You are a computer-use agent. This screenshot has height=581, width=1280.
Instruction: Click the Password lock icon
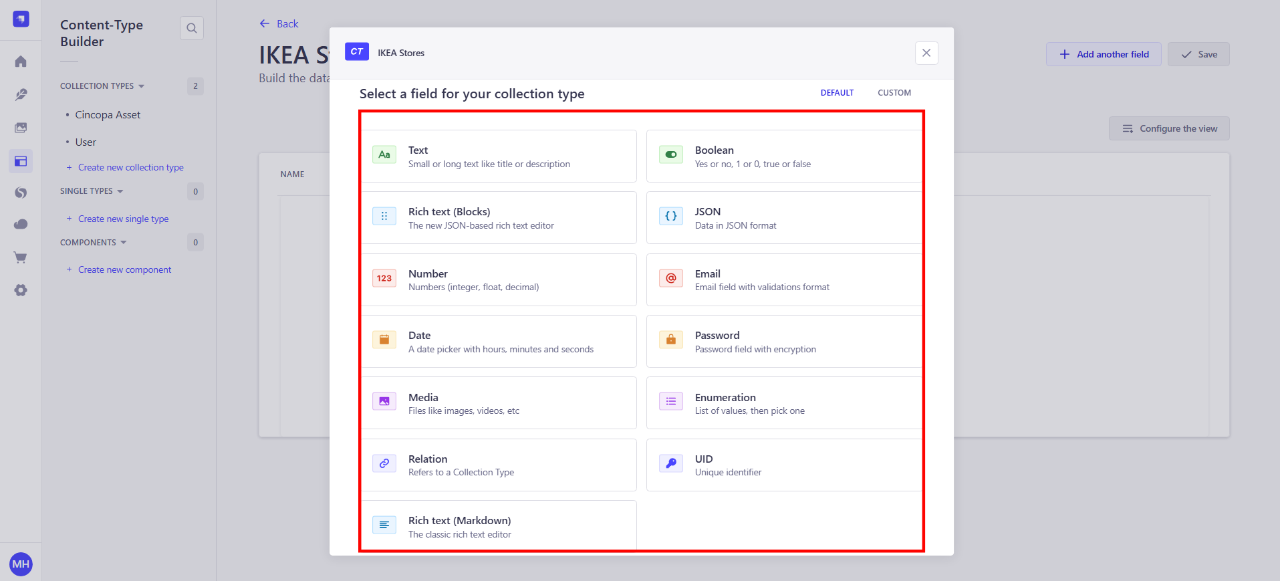671,340
